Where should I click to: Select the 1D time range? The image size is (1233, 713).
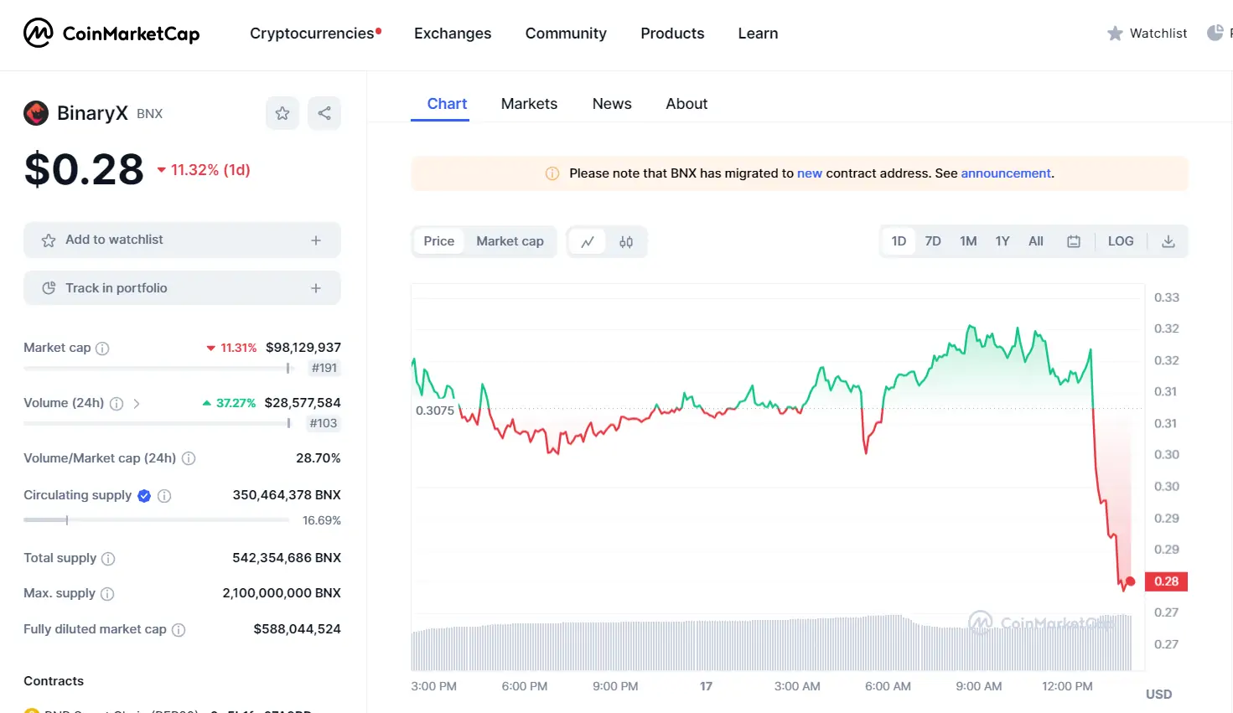click(x=899, y=241)
